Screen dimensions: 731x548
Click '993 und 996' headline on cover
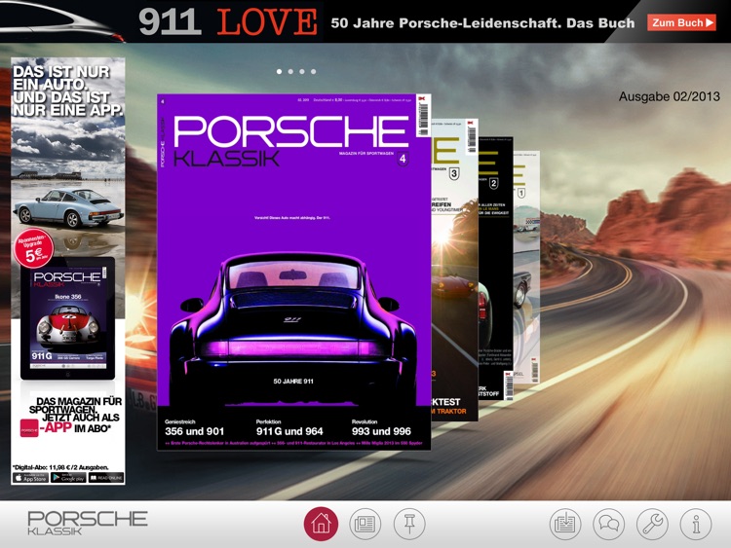pos(381,431)
